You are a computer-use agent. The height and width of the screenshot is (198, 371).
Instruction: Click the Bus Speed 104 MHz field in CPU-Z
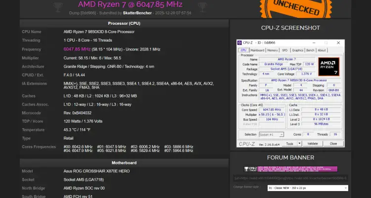[272, 119]
